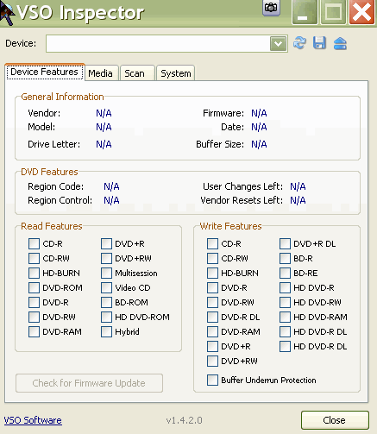This screenshot has height=434, width=377.
Task: Toggle CD-RW checkbox under Write Features
Action: (x=212, y=258)
